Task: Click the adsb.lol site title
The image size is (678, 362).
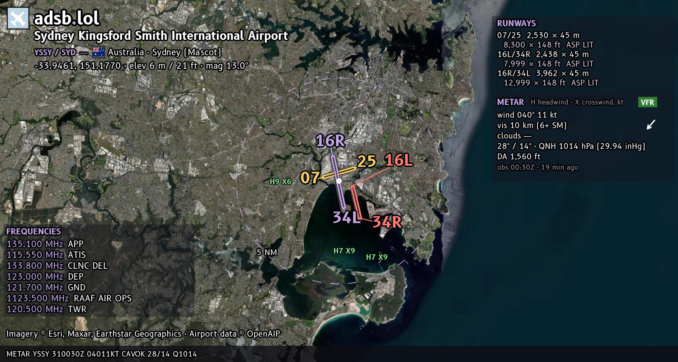Action: coord(66,19)
